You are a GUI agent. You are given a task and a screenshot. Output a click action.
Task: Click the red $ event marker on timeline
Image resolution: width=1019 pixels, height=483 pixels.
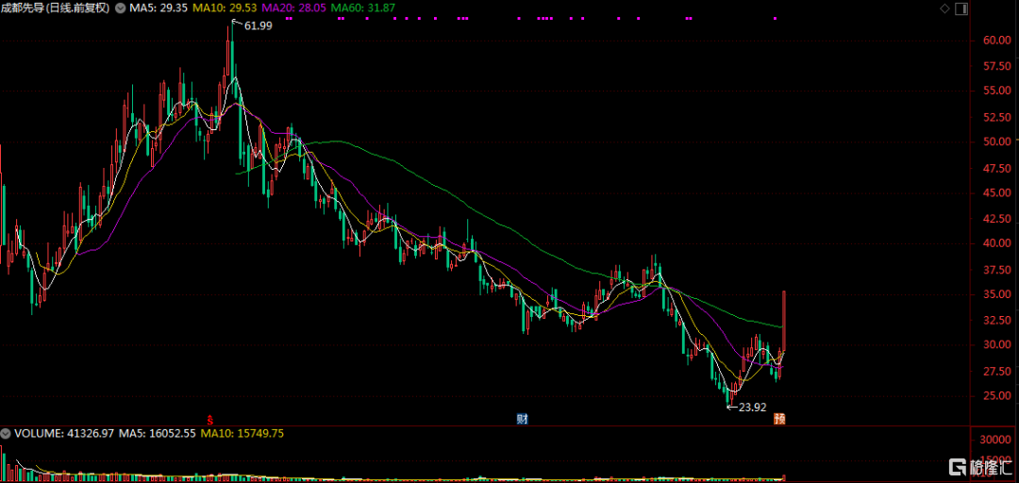coord(210,419)
